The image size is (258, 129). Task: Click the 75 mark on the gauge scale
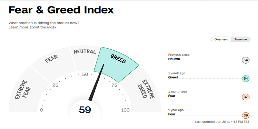click(x=114, y=85)
